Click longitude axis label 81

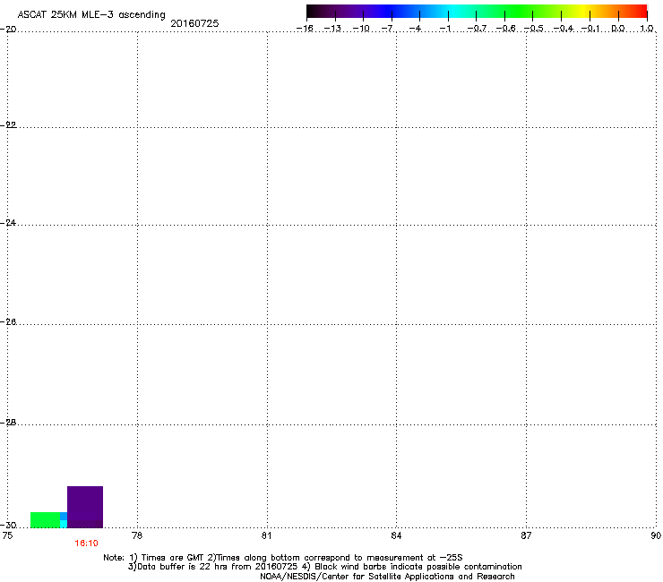point(266,536)
